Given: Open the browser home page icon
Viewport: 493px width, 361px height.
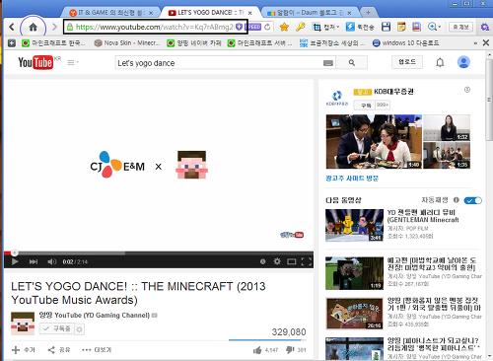Looking at the screenshot, I should [x=33, y=27].
